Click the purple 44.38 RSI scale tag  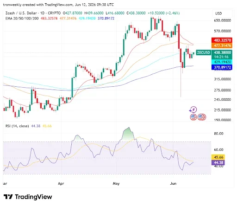coord(218,162)
